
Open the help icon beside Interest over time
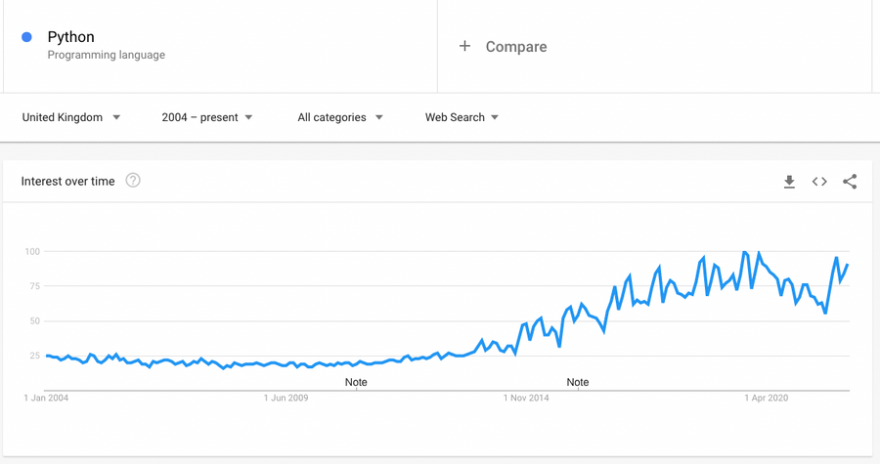133,181
